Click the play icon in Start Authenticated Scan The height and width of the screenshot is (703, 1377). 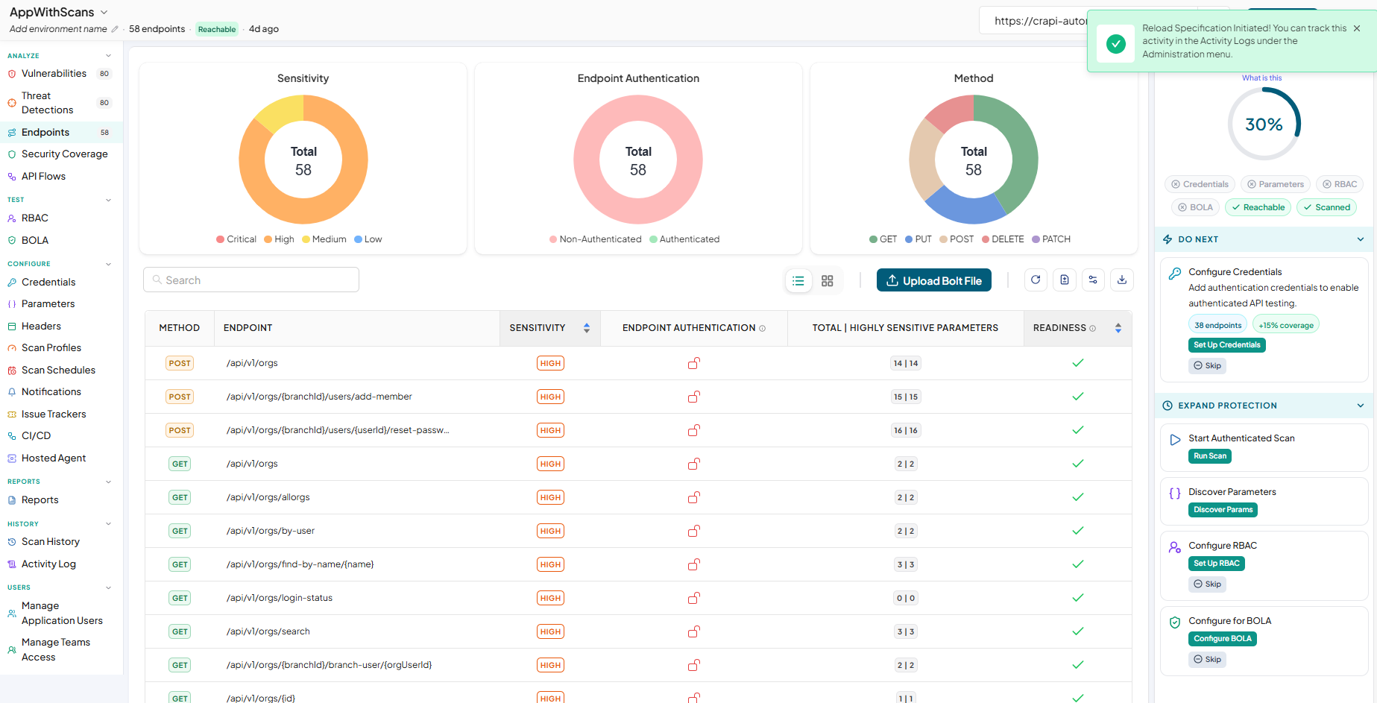pos(1175,440)
